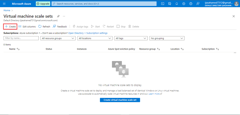The width and height of the screenshot is (240, 115).
Task: Click Azure Spot eviction policy column header
Action: (121, 49)
